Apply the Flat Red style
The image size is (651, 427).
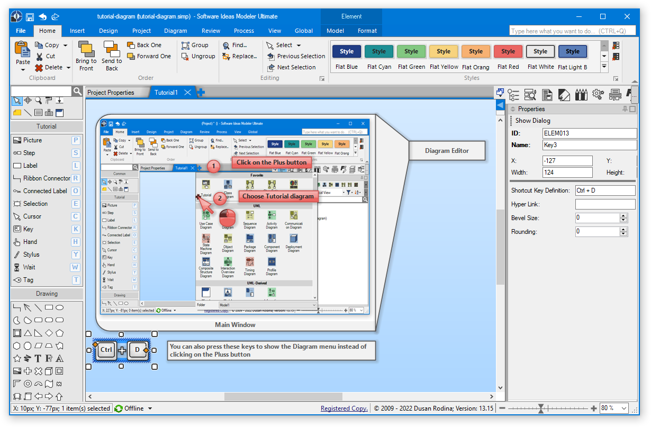[x=508, y=56]
